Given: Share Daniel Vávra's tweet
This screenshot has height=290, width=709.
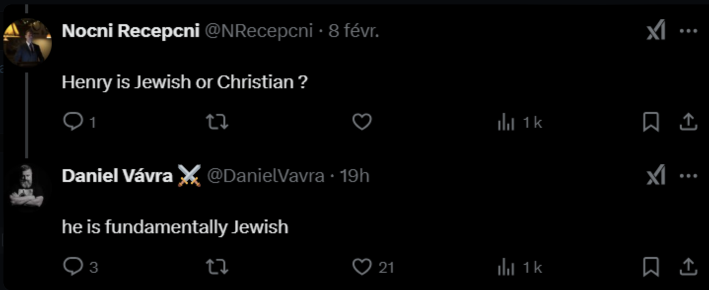Looking at the screenshot, I should tap(688, 267).
